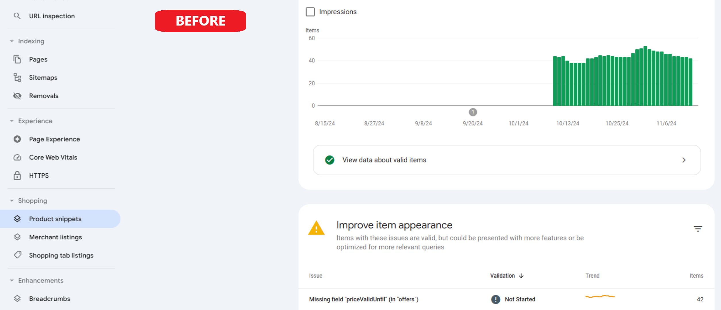Click the orange trend sparkline

tap(600, 296)
